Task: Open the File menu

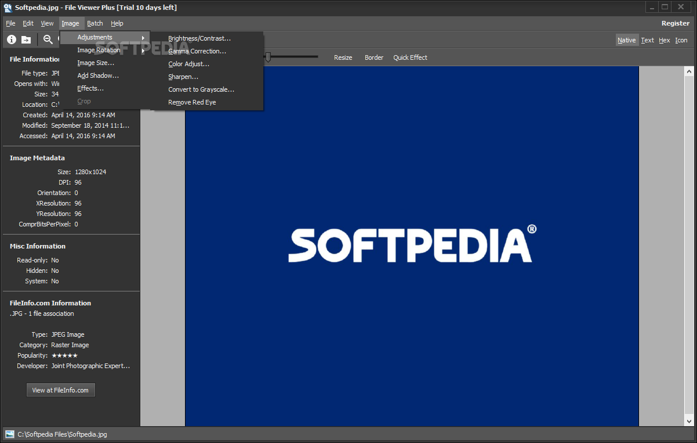Action: click(10, 23)
